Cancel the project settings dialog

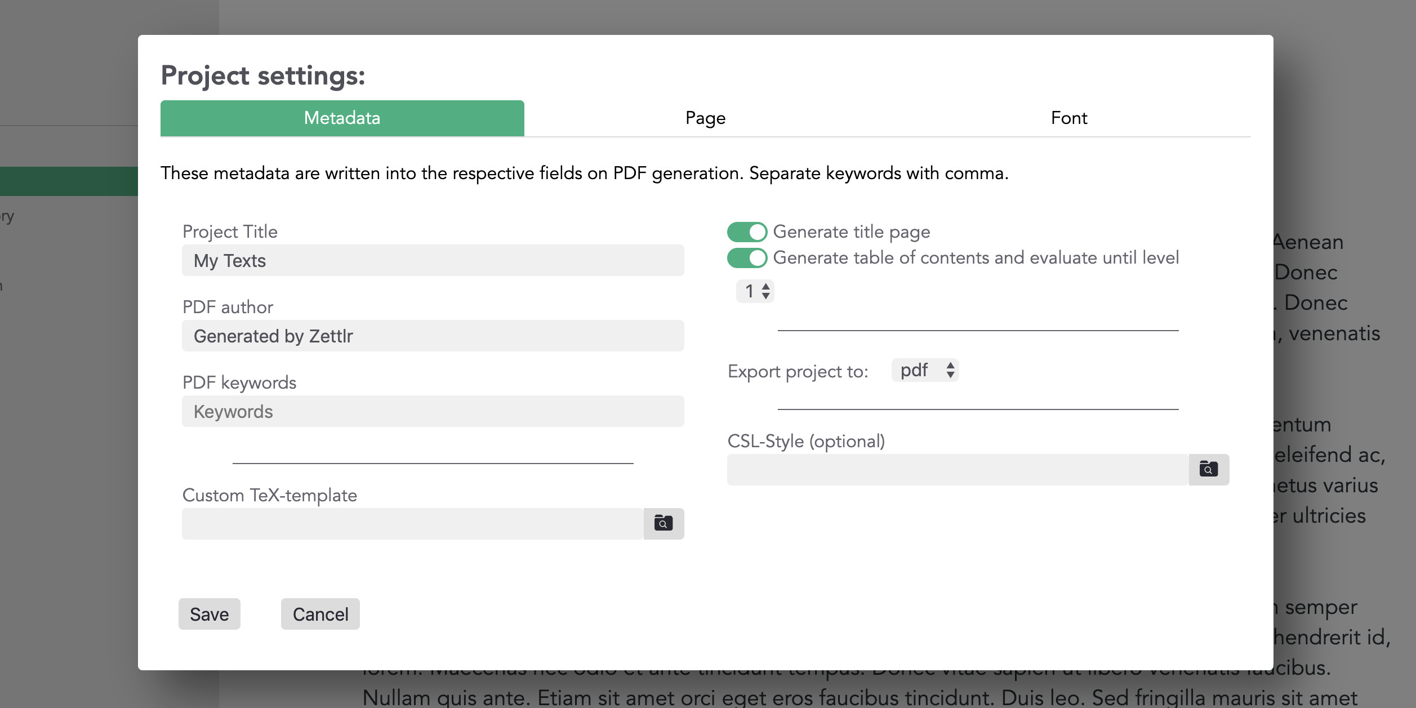click(320, 614)
